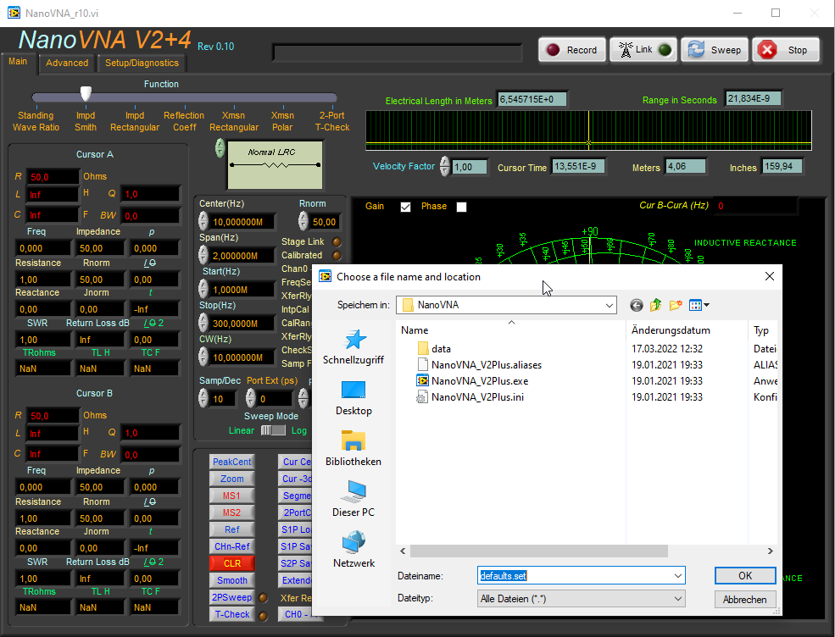
Task: Click the circuit model selector stepper
Action: 220,148
